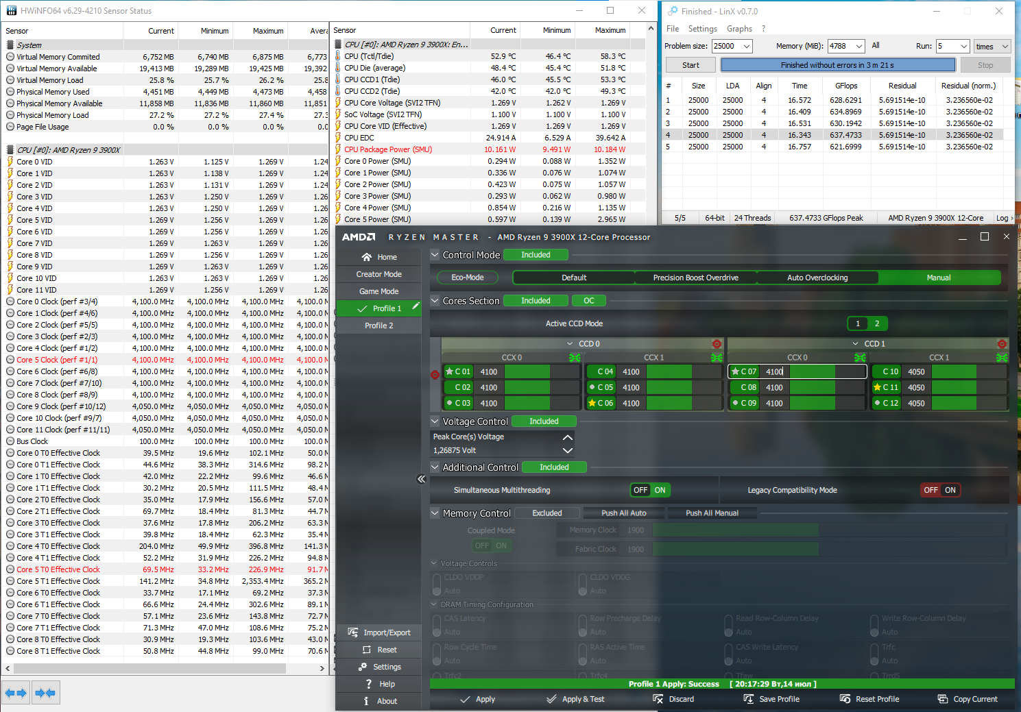Click Apply & Test in Ryzen Master
The width and height of the screenshot is (1021, 712).
[575, 699]
